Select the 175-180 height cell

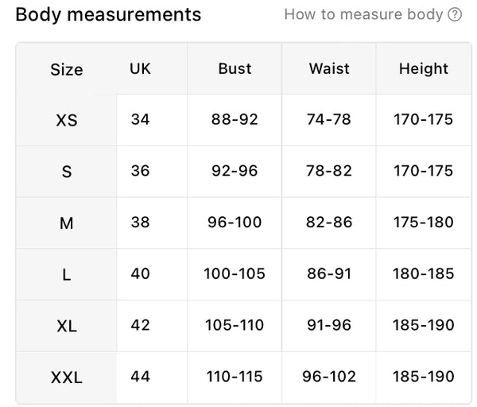click(424, 223)
